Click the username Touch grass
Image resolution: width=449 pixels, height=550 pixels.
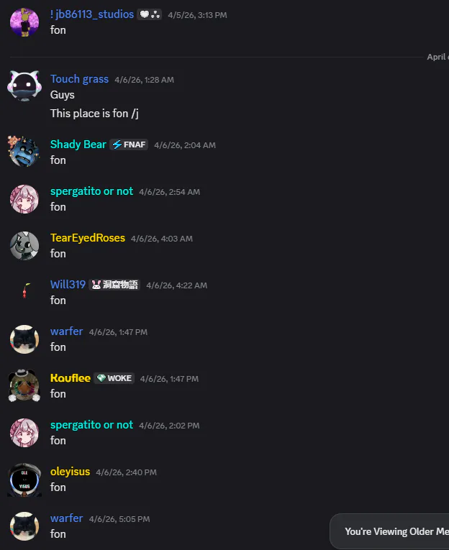coord(79,79)
